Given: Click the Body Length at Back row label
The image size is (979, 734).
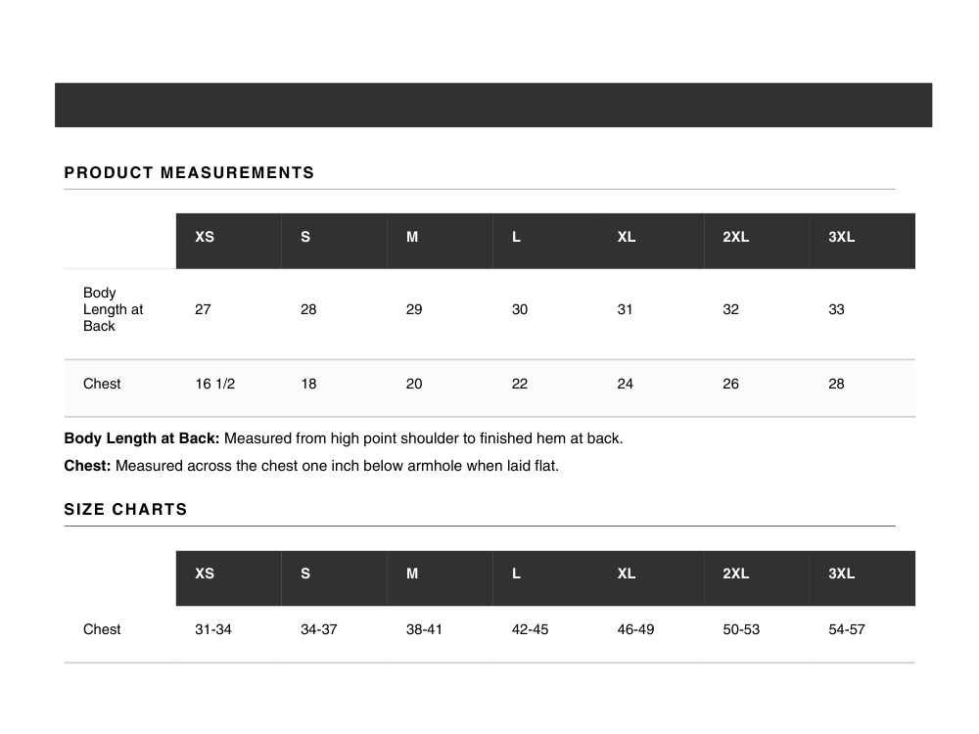Looking at the screenshot, I should click(113, 309).
